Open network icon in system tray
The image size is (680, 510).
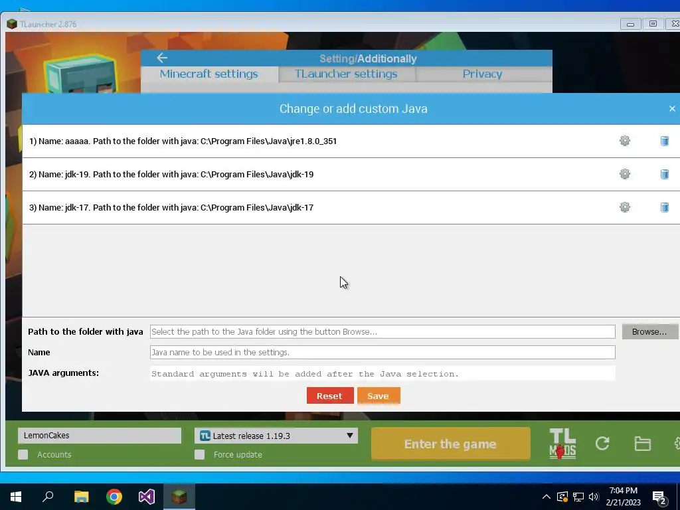click(578, 497)
